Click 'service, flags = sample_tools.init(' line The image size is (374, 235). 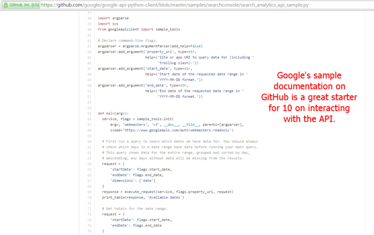pos(138,119)
